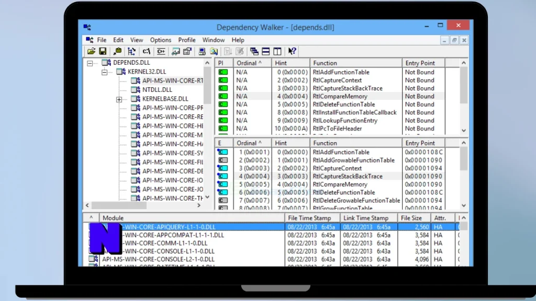Open module Properties from the toolbar
536x301 pixels.
point(187,51)
